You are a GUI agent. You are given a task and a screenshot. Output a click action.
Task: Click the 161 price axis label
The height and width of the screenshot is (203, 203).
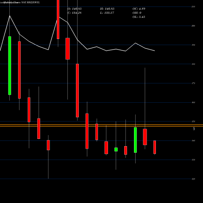[x=193, y=102]
